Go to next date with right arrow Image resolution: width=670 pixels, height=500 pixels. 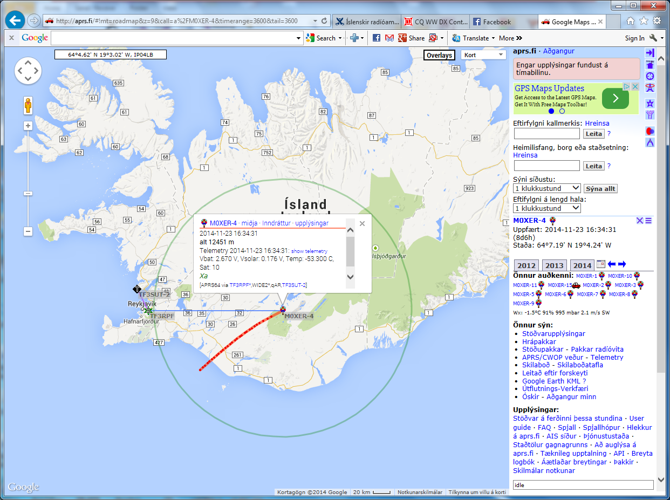pos(622,264)
